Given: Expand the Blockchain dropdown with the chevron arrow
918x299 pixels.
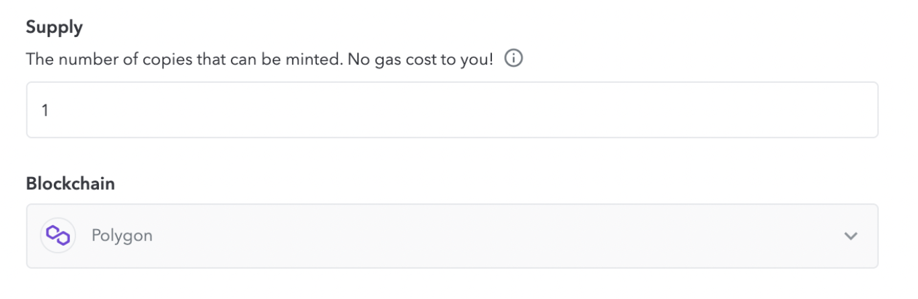Looking at the screenshot, I should pos(851,236).
